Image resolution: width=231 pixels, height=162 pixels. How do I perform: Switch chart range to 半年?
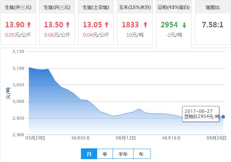[123, 154]
